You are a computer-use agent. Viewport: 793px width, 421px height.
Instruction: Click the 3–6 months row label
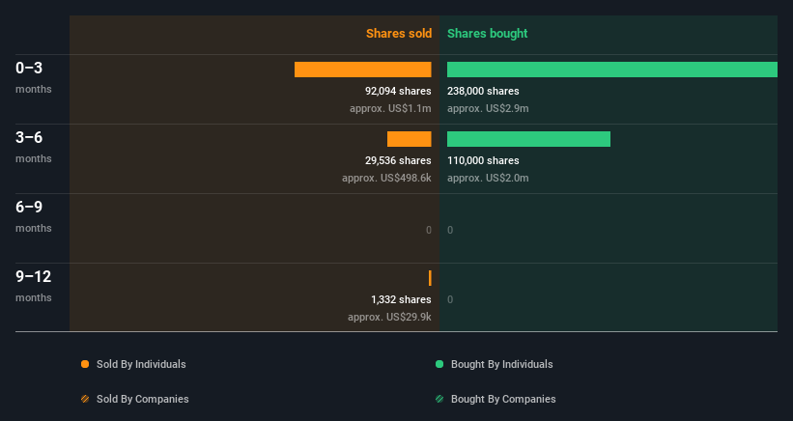click(34, 147)
